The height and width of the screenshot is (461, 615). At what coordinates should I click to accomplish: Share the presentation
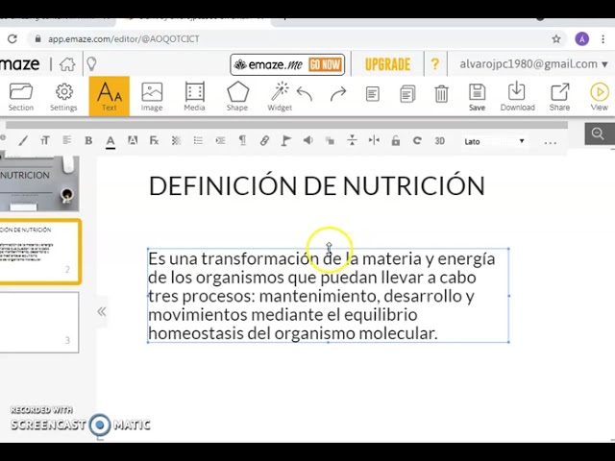click(x=559, y=97)
